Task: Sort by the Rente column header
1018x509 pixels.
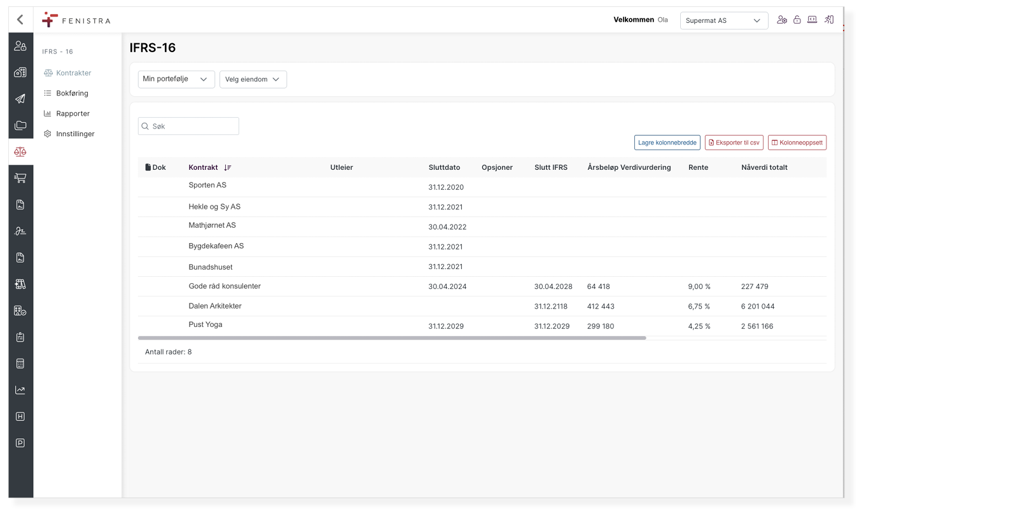Action: click(x=698, y=167)
